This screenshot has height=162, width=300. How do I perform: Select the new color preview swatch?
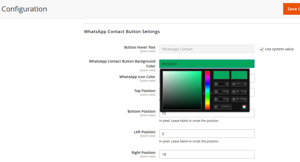221,75
